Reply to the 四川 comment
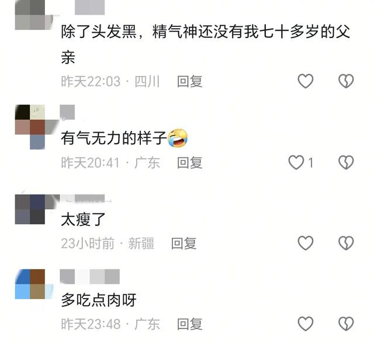 coord(189,81)
